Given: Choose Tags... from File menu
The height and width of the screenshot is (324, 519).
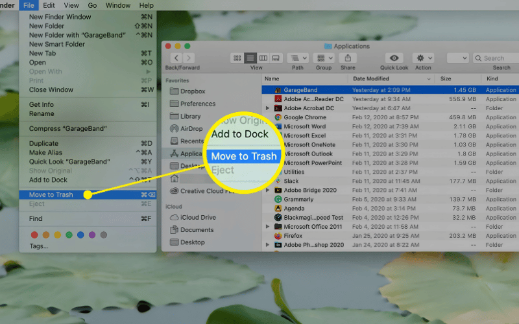Looking at the screenshot, I should click(x=88, y=246).
